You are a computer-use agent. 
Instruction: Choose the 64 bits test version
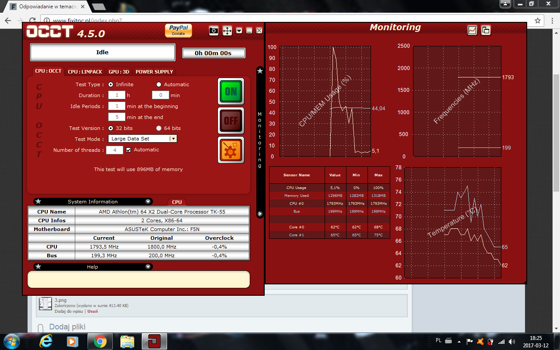[159, 128]
